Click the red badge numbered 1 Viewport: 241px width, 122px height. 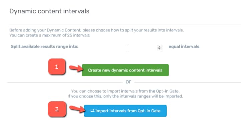point(57,67)
